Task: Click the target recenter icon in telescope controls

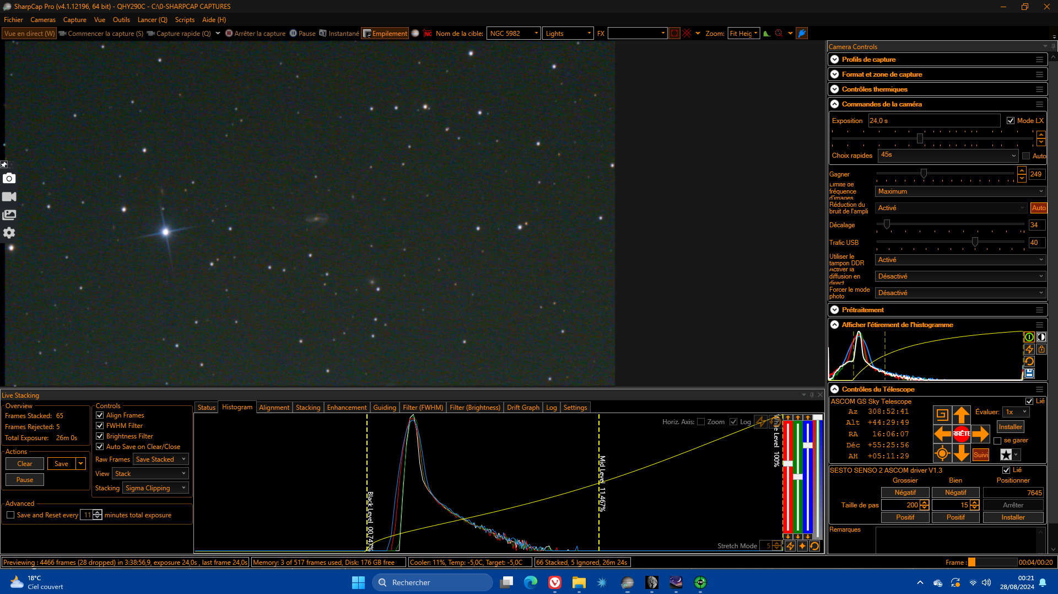Action: (x=942, y=453)
